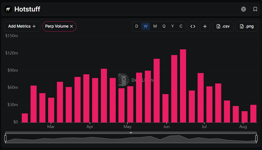Image resolution: width=262 pixels, height=150 pixels.
Task: Bookmark the Hotstuff protocol
Action: (x=255, y=9)
